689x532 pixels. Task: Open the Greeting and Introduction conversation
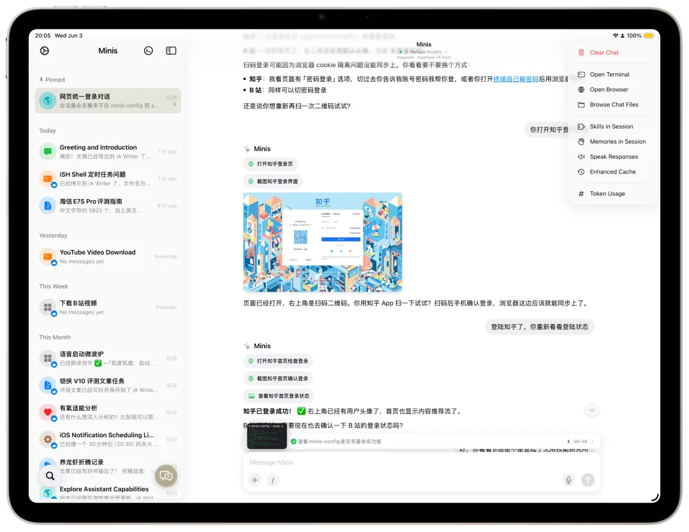[x=108, y=152]
